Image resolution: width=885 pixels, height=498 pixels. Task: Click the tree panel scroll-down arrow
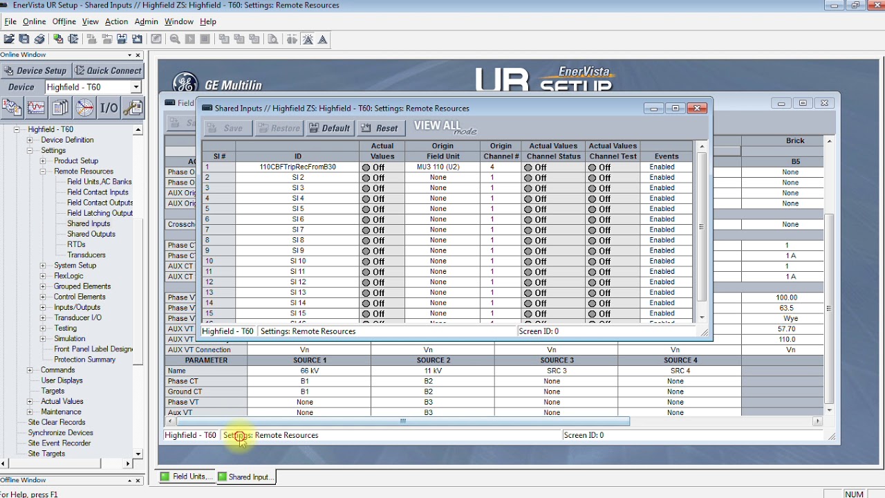point(138,454)
